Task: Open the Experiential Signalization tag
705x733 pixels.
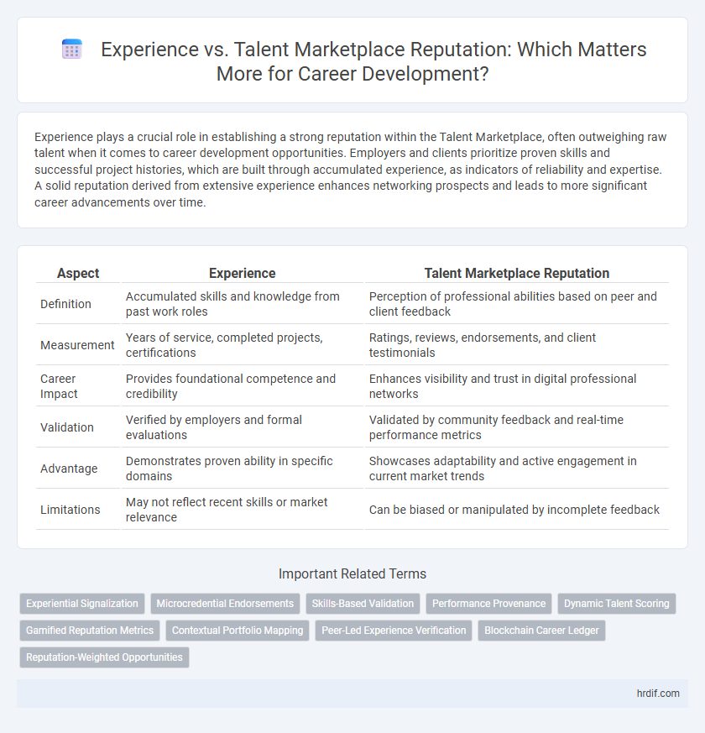Action: point(82,604)
